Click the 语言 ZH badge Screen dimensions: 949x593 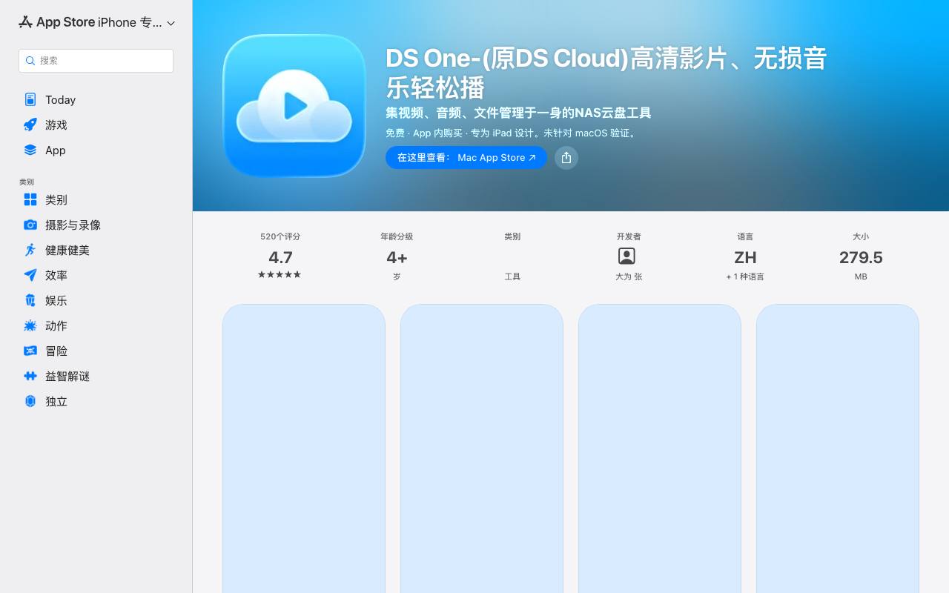[745, 257]
